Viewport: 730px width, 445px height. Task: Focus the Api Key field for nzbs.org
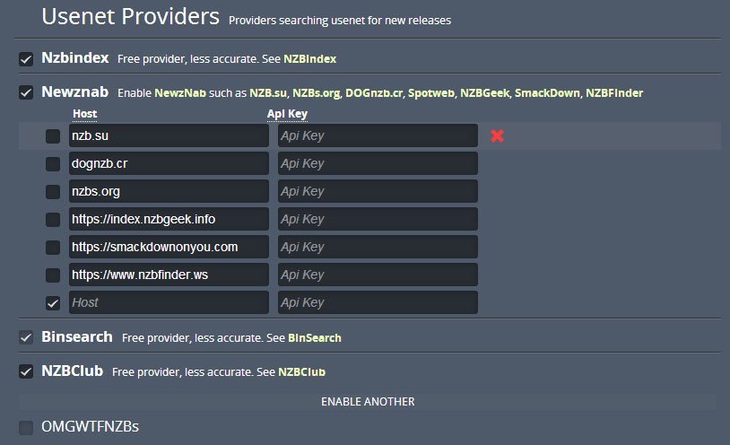378,191
